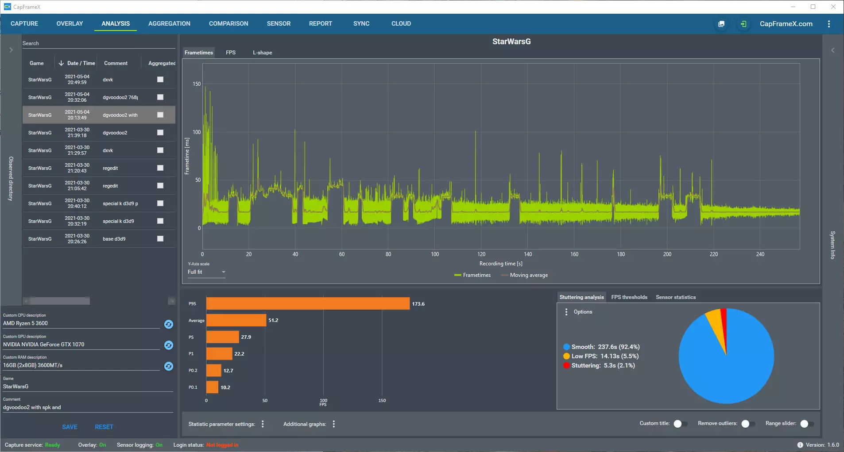Expand the System Info side panel

click(833, 50)
